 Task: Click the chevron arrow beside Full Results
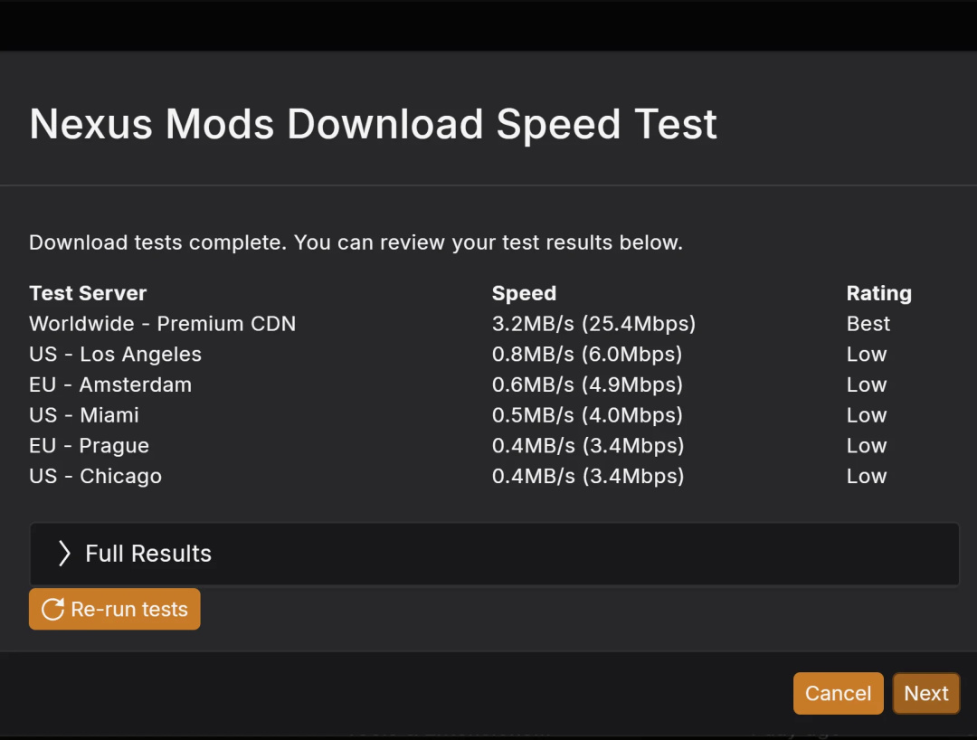[64, 554]
